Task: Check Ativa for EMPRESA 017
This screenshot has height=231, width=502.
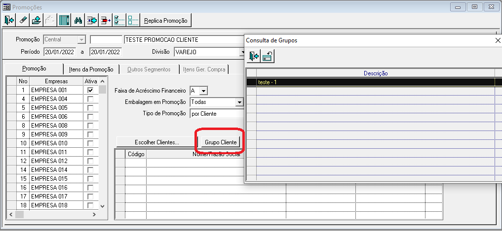Action: [90, 196]
